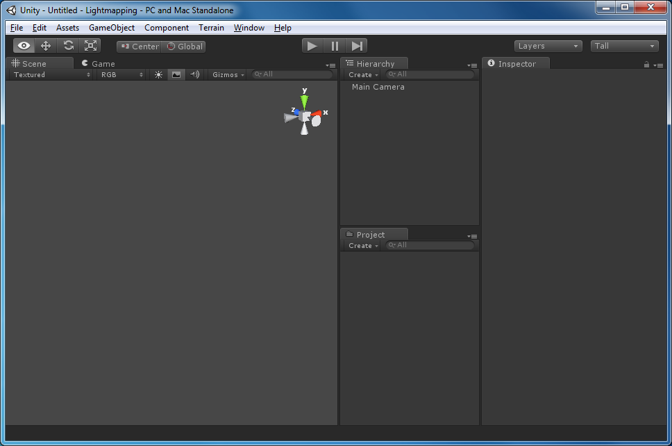Click the Pause button

coord(335,46)
